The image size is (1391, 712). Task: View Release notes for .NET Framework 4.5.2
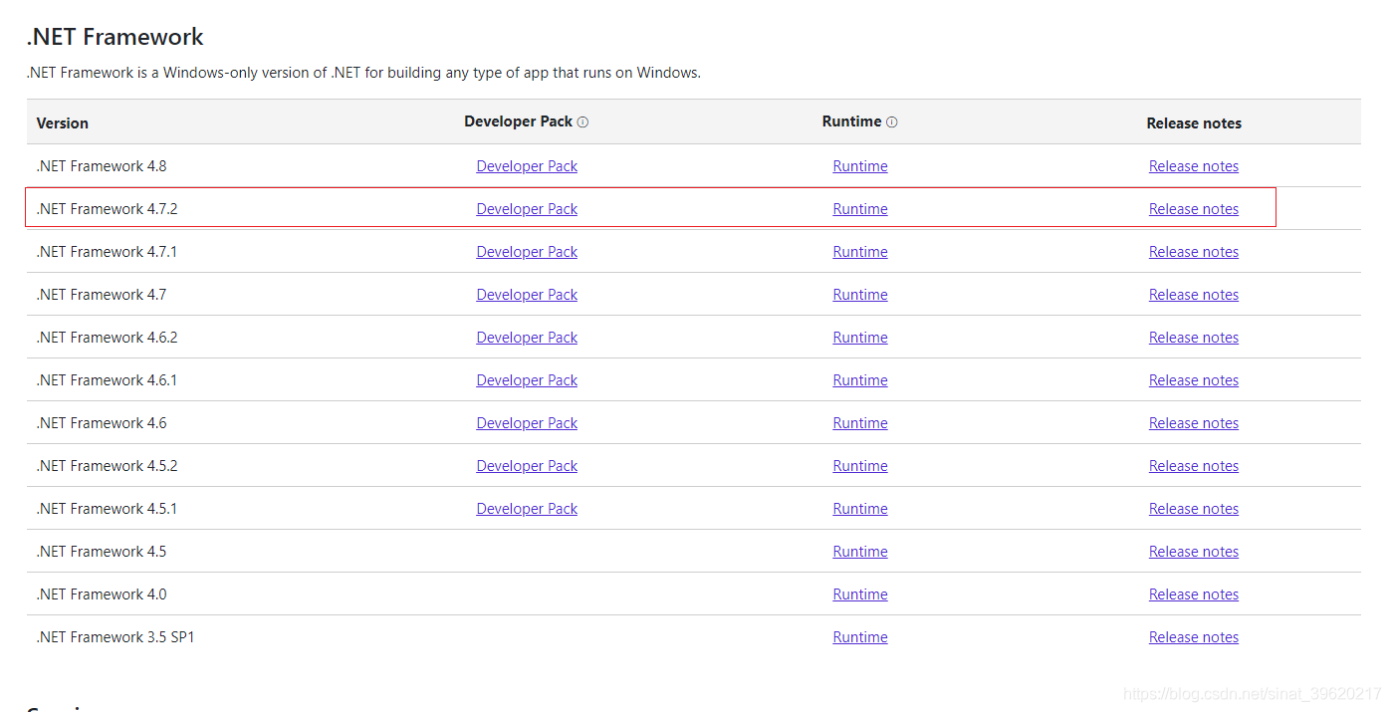pos(1194,466)
